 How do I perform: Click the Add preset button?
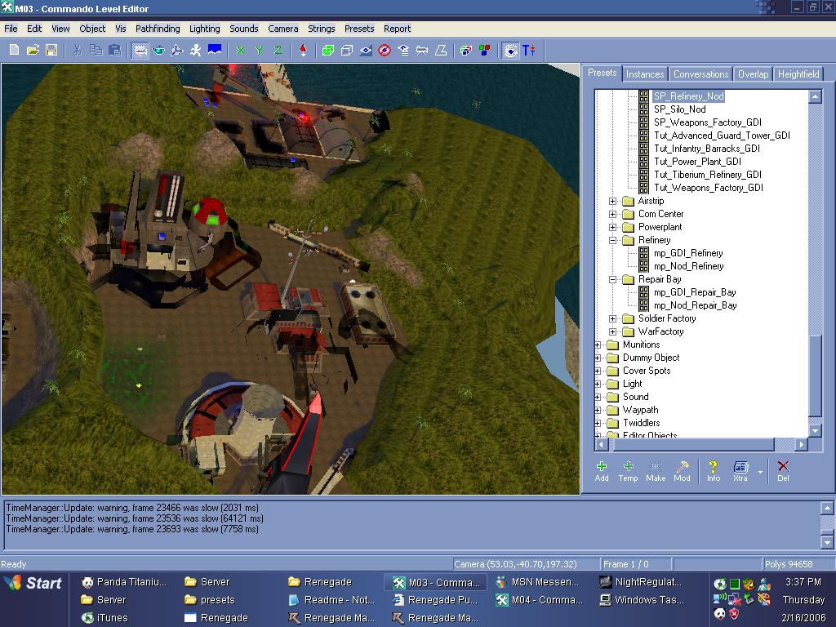click(x=602, y=471)
